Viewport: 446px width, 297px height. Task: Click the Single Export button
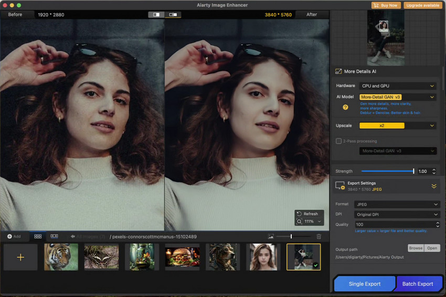[364, 284]
